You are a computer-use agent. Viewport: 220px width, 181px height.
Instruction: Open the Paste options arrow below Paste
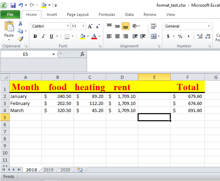click(9, 40)
